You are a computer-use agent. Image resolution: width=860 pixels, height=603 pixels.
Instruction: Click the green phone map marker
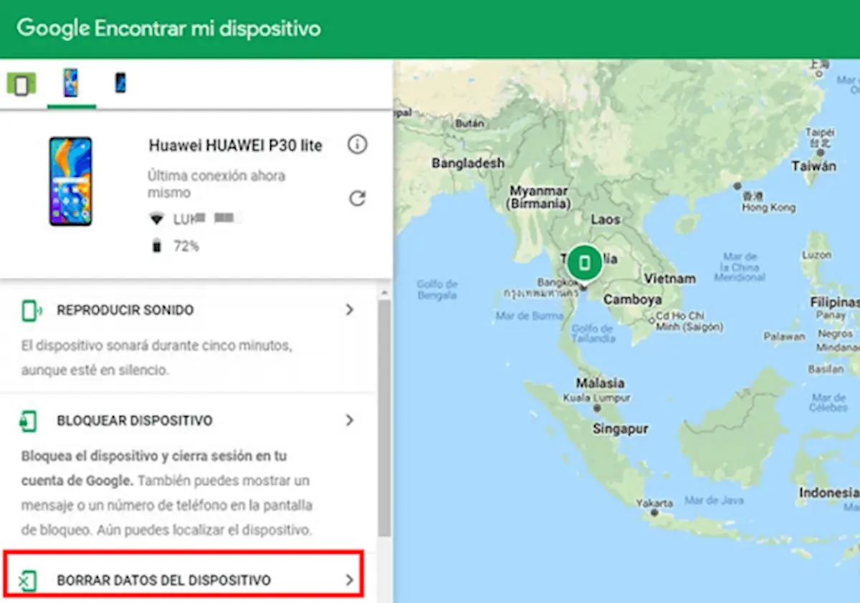click(x=585, y=263)
